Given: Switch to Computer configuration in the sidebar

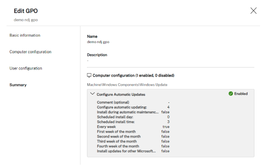Looking at the screenshot, I should [x=30, y=52].
